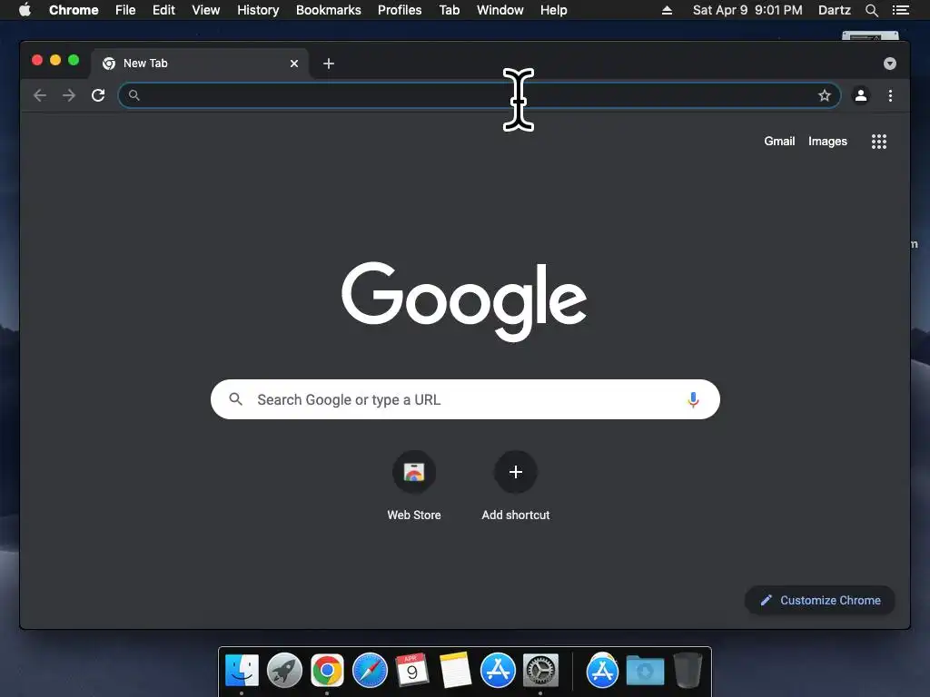930x697 pixels.
Task: Open Finder from the Dock
Action: click(x=242, y=671)
